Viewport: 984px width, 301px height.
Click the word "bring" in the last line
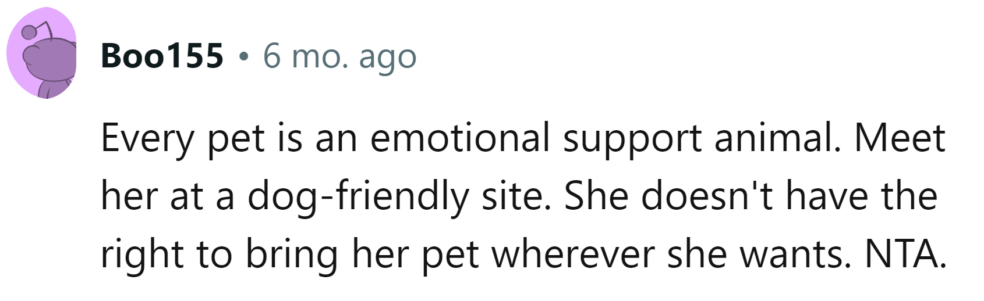pyautogui.click(x=291, y=255)
